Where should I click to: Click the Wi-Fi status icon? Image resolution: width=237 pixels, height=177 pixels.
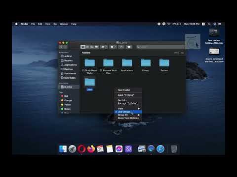tap(169, 24)
